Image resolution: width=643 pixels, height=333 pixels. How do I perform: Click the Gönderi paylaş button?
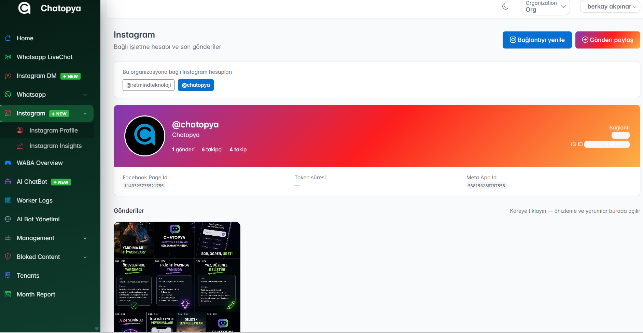pyautogui.click(x=607, y=40)
